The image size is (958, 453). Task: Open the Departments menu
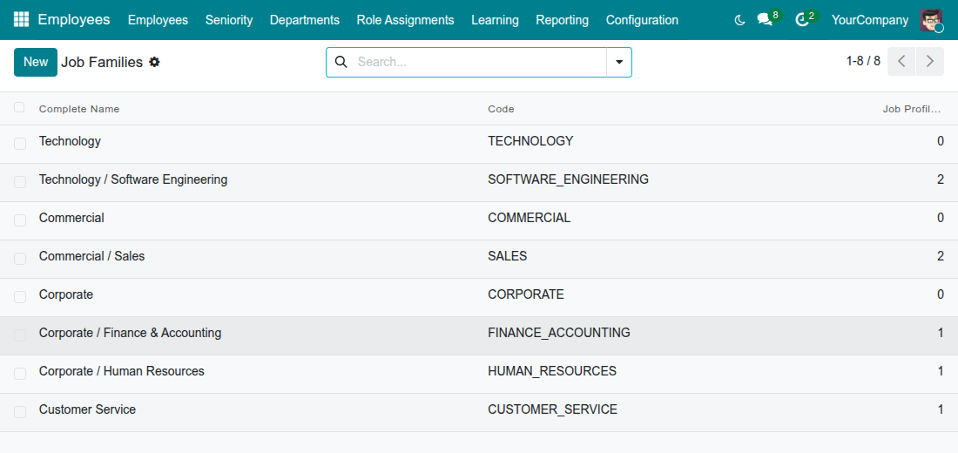pyautogui.click(x=304, y=20)
